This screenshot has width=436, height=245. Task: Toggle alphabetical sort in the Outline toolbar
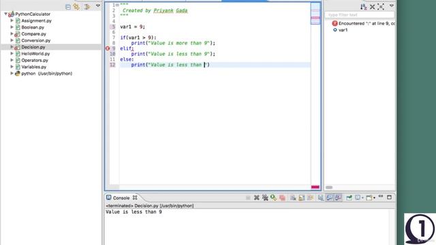[363, 7]
